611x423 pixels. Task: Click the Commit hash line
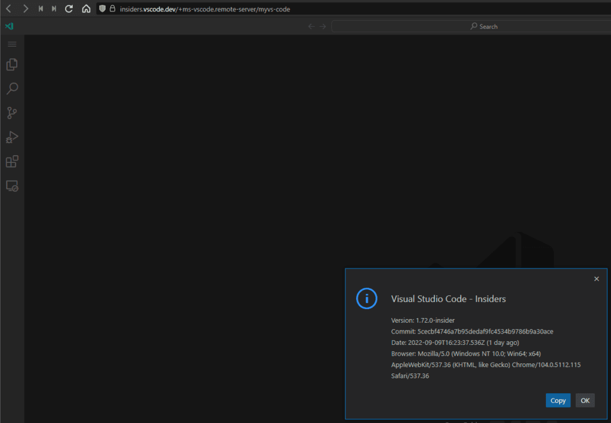tap(473, 332)
